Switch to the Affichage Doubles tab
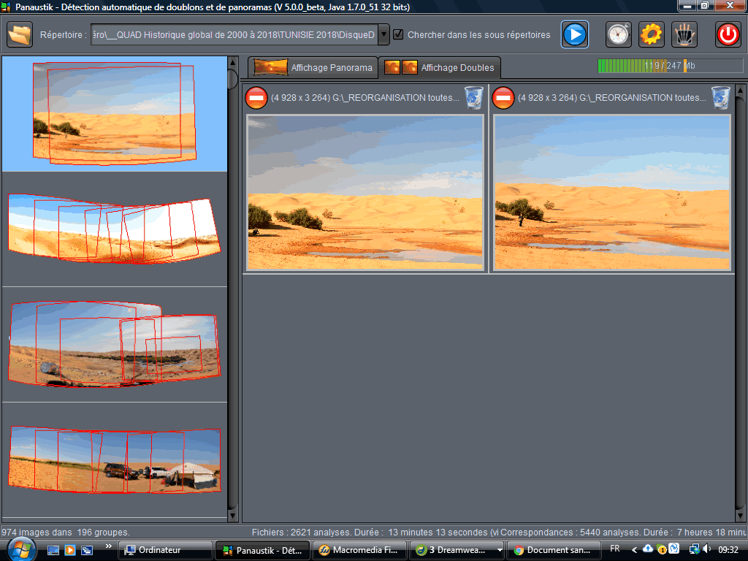This screenshot has width=748, height=561. click(x=439, y=68)
